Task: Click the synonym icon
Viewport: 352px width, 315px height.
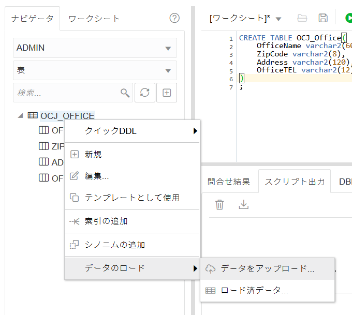Action: (75, 245)
